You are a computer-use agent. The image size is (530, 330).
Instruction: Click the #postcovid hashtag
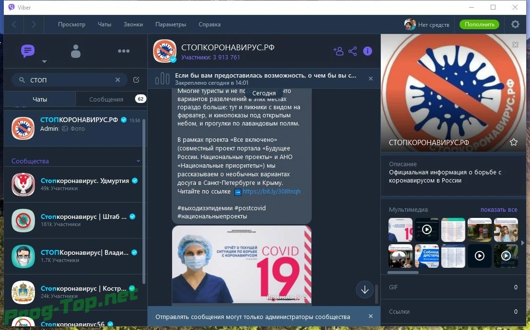[250, 208]
